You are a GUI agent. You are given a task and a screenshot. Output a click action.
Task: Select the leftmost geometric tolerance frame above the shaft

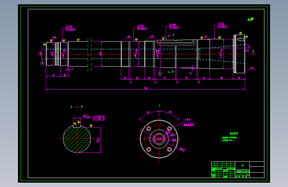coord(70,28)
